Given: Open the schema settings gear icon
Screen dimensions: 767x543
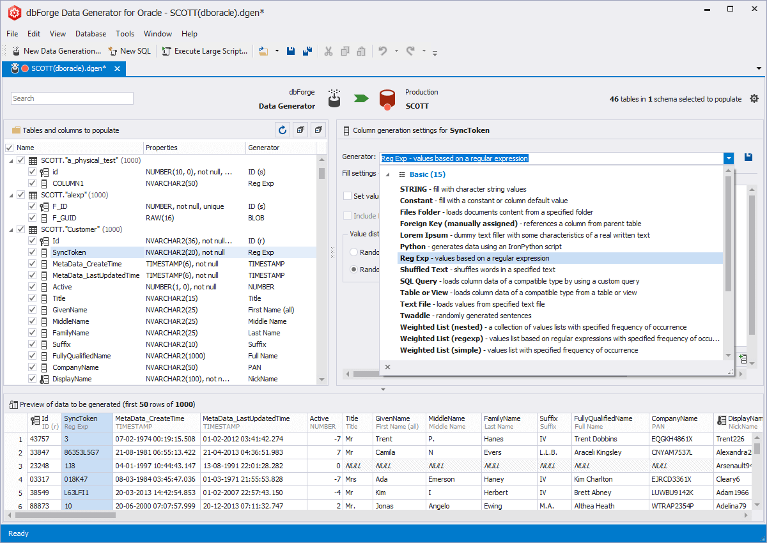Looking at the screenshot, I should point(754,98).
